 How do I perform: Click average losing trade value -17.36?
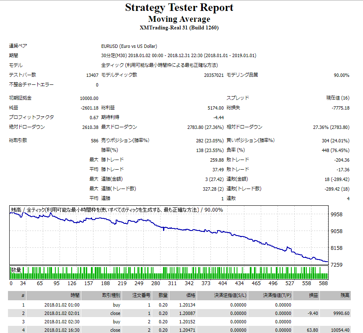tap(343, 170)
